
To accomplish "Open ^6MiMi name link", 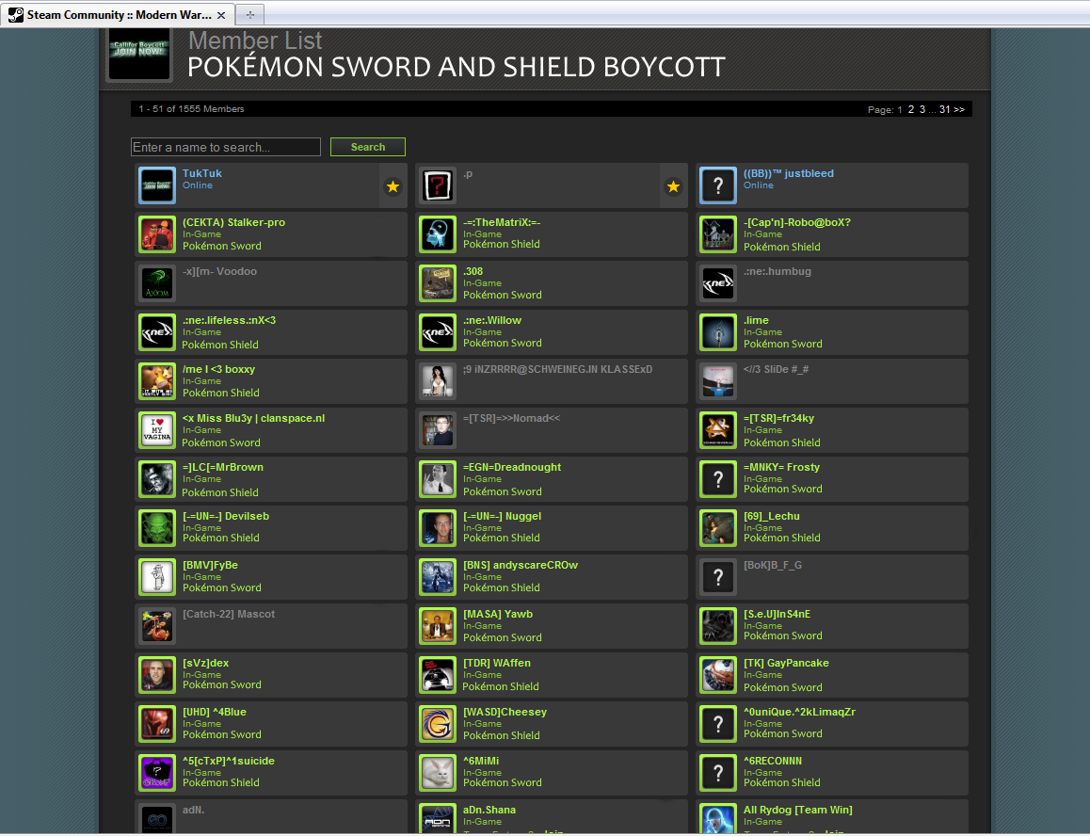I will pos(481,761).
